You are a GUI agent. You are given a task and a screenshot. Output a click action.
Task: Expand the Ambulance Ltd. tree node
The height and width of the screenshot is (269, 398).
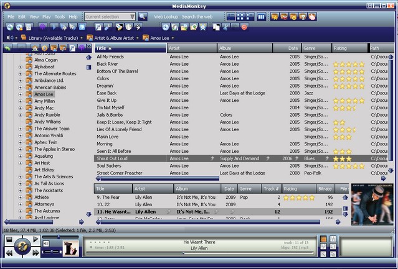[21, 81]
